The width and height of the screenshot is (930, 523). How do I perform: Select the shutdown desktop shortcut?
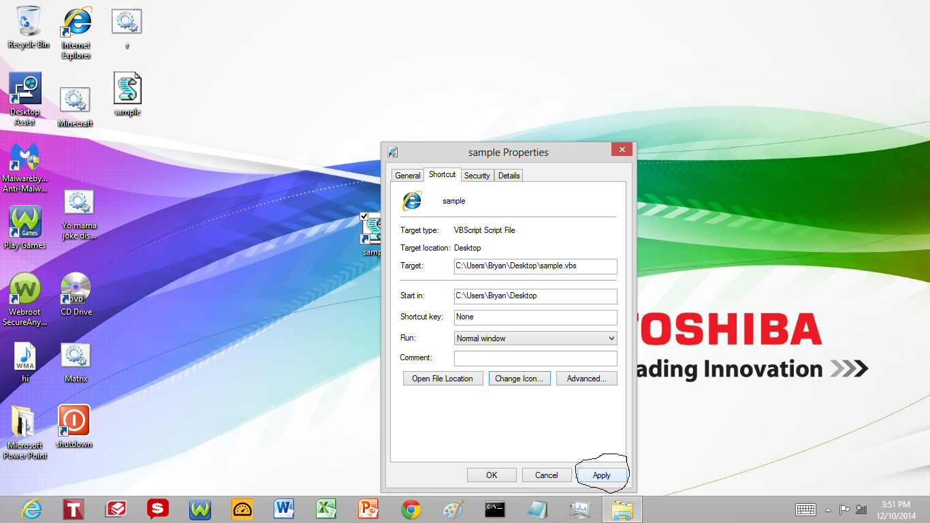[74, 427]
